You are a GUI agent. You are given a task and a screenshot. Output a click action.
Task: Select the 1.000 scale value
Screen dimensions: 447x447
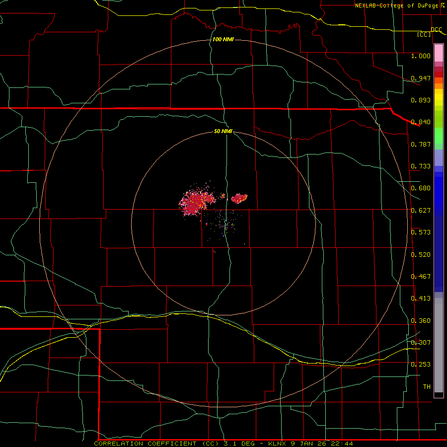click(421, 56)
